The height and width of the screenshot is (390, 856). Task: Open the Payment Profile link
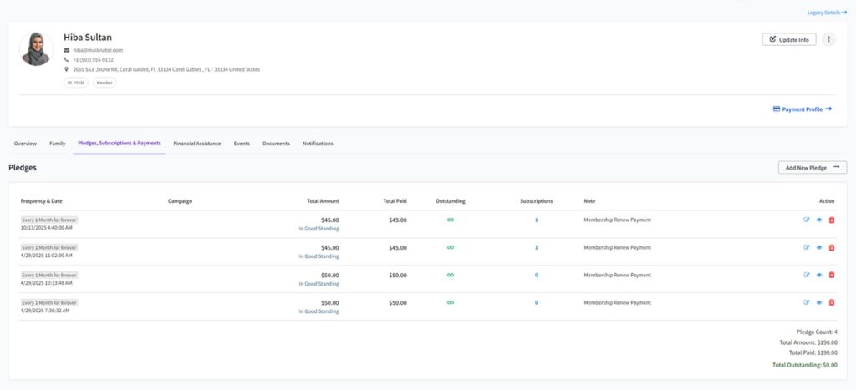[x=802, y=109]
